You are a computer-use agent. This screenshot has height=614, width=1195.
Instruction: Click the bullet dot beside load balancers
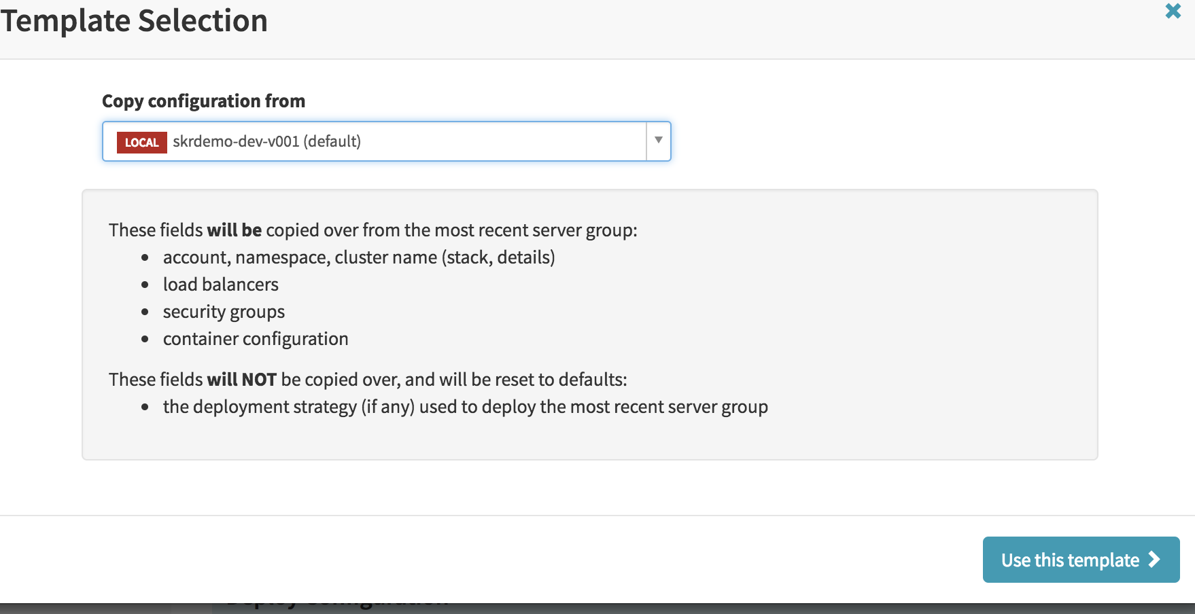pos(145,285)
